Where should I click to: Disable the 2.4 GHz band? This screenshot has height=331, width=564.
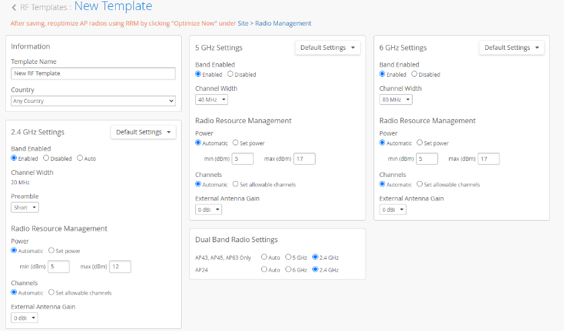[x=46, y=158]
